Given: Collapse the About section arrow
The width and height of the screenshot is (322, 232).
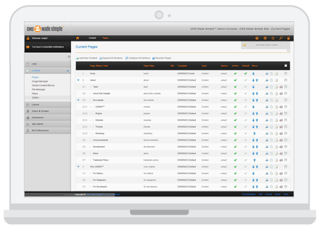Looking at the screenshot, I should [78, 80].
